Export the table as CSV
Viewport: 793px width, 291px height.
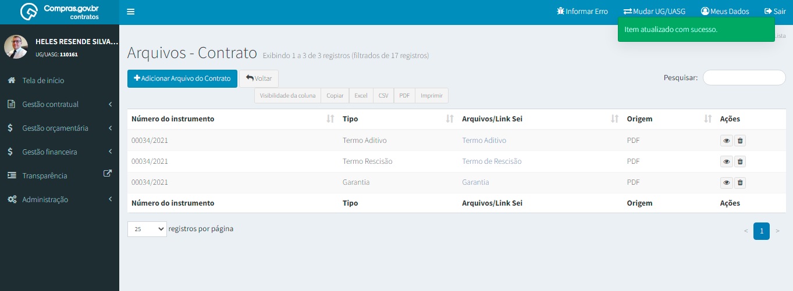point(383,95)
